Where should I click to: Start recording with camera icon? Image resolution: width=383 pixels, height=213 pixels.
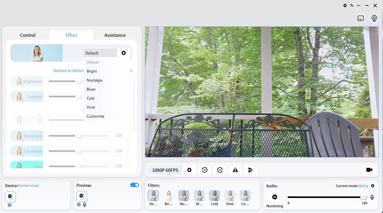pyautogui.click(x=369, y=170)
